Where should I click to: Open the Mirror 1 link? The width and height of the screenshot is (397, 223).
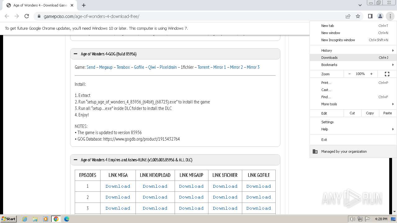220,67
